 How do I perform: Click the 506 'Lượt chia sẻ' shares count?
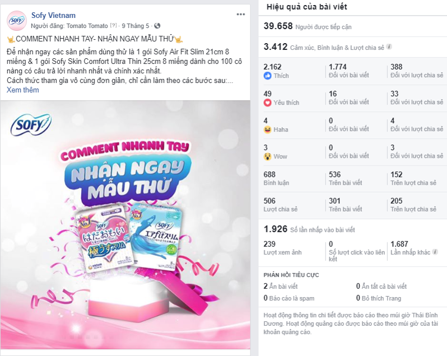click(x=281, y=205)
